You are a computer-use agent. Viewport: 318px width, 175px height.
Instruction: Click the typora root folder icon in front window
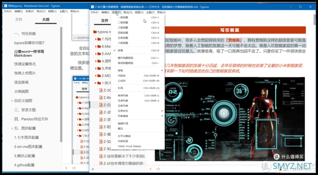coord(95,32)
